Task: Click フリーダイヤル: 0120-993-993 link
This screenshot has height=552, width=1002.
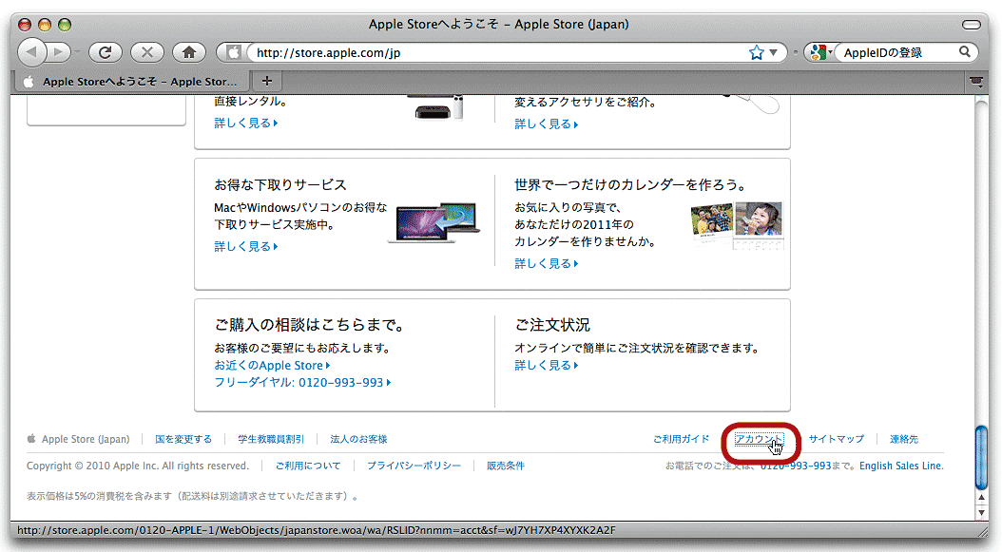Action: click(302, 382)
